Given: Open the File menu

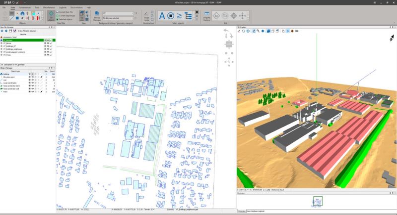Looking at the screenshot, I should click(x=4, y=7).
